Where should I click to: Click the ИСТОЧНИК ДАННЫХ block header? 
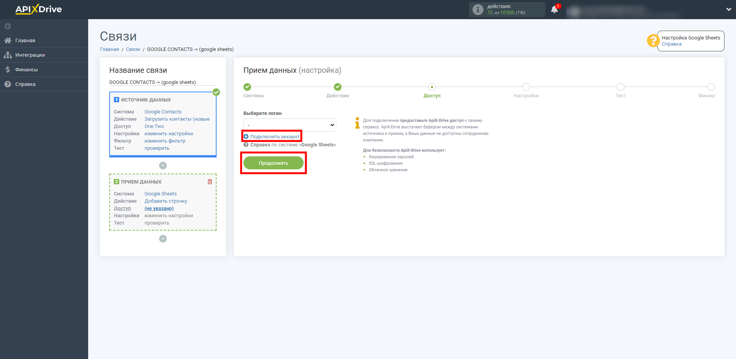tap(146, 100)
